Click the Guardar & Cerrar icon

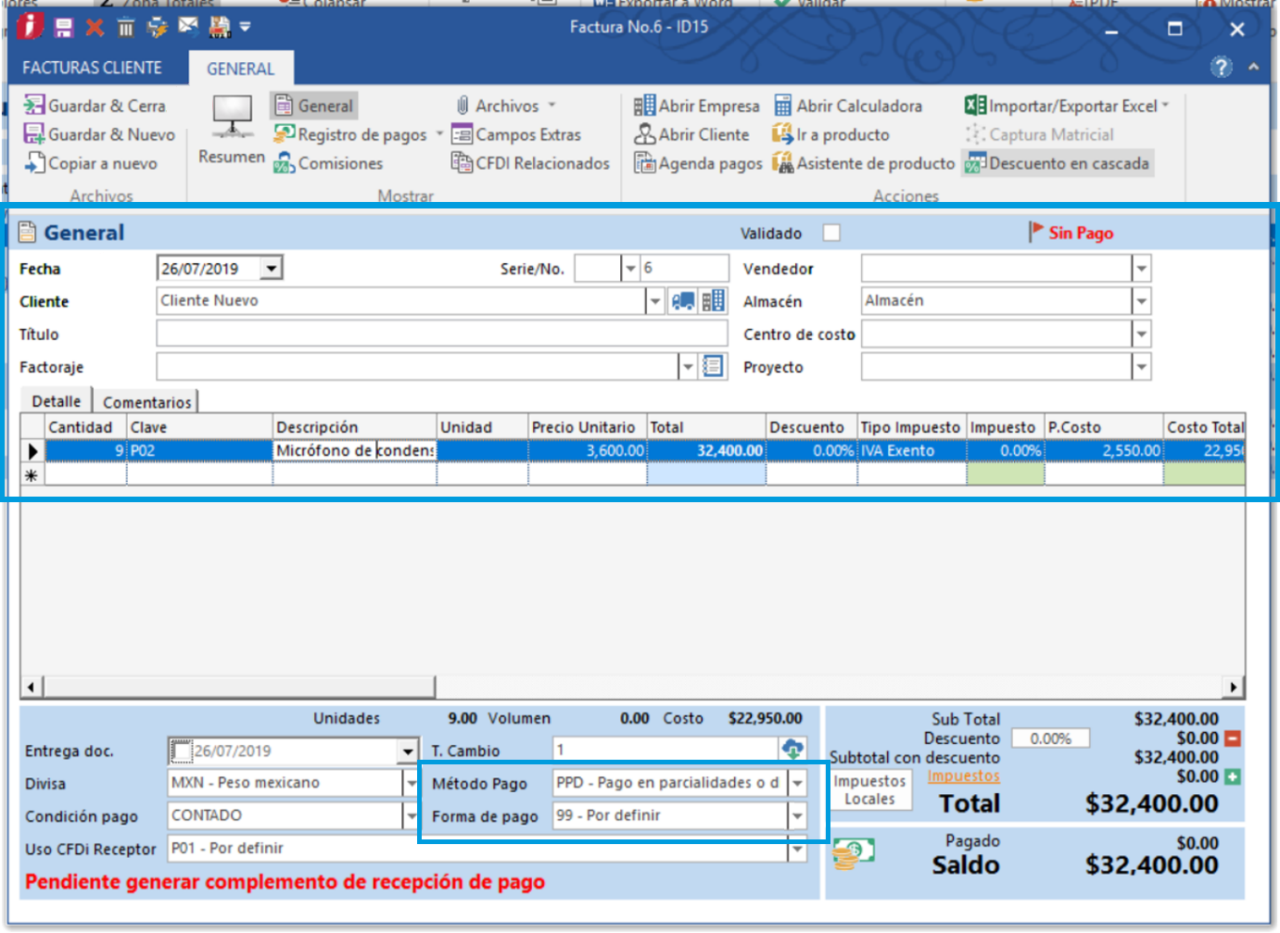34,106
